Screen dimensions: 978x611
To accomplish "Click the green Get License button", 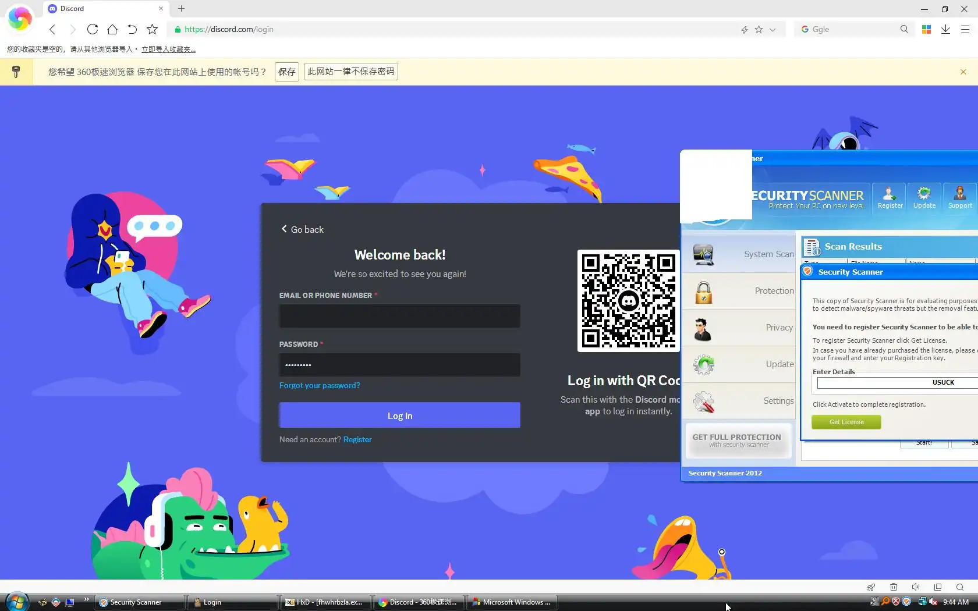I will pos(846,422).
